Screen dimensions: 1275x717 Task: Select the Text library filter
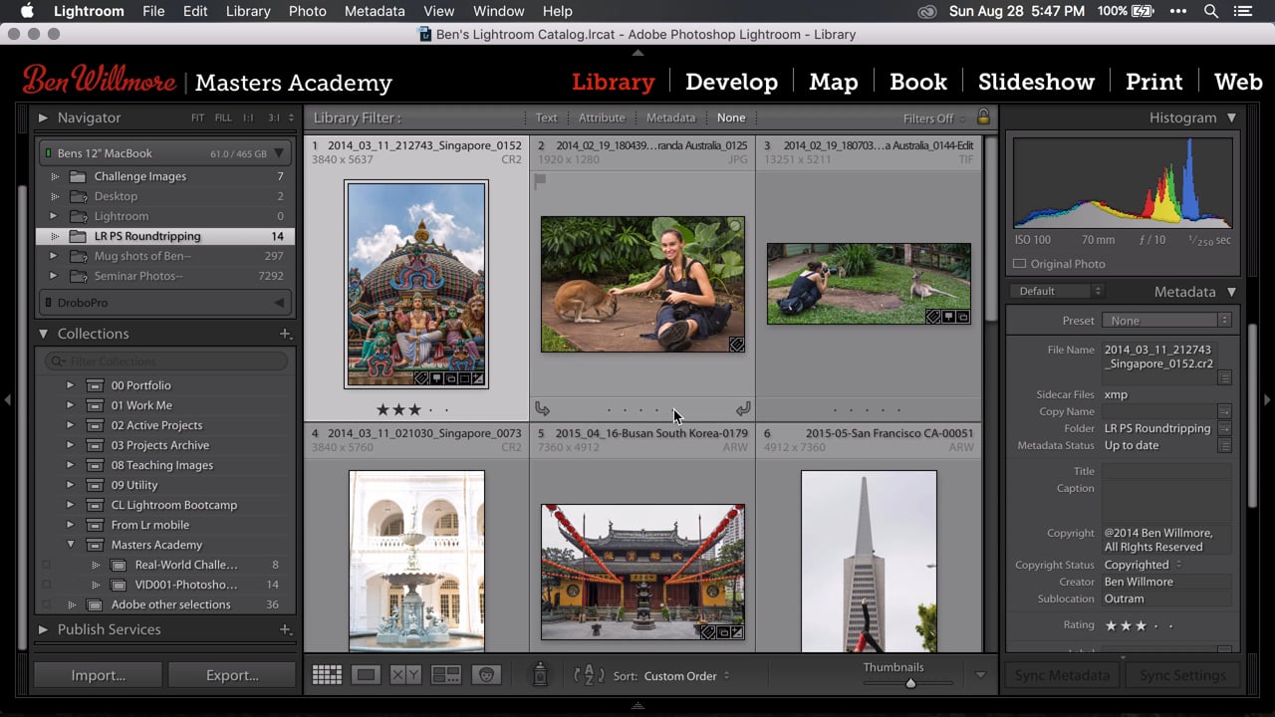pos(546,118)
